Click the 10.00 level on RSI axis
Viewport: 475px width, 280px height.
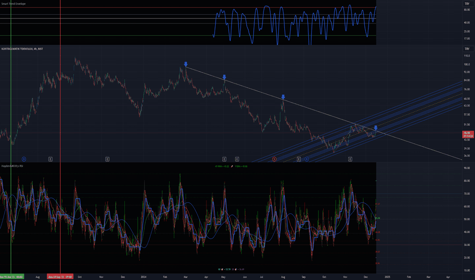tap(467, 271)
